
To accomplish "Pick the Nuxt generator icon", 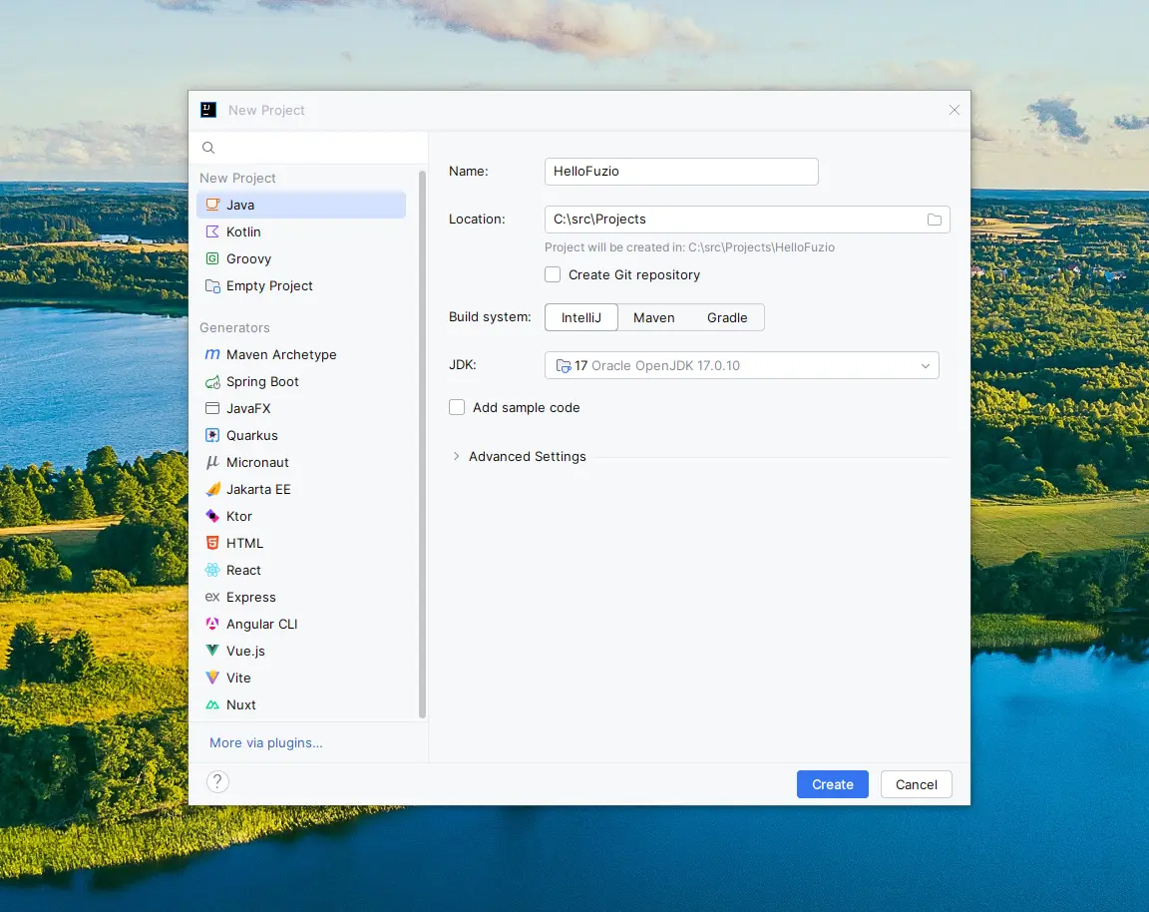I will click(212, 705).
